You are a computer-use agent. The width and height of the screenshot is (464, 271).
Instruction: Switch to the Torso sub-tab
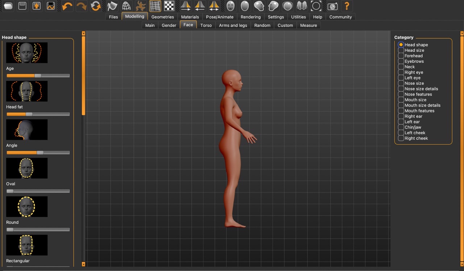tap(206, 25)
